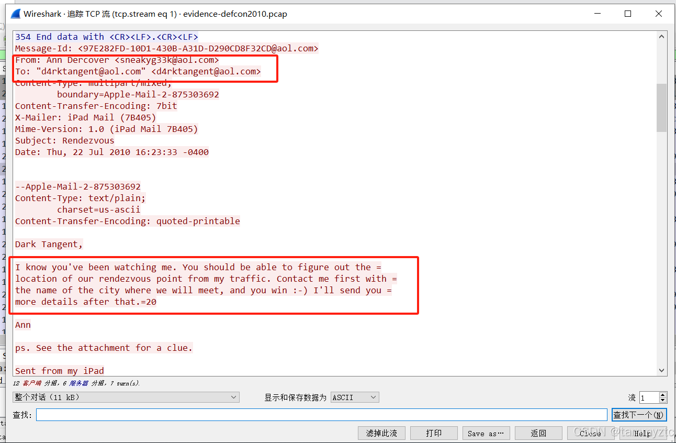Image resolution: width=676 pixels, height=443 pixels.
Task: Click the Subject: Rendezvous line
Action: [64, 140]
